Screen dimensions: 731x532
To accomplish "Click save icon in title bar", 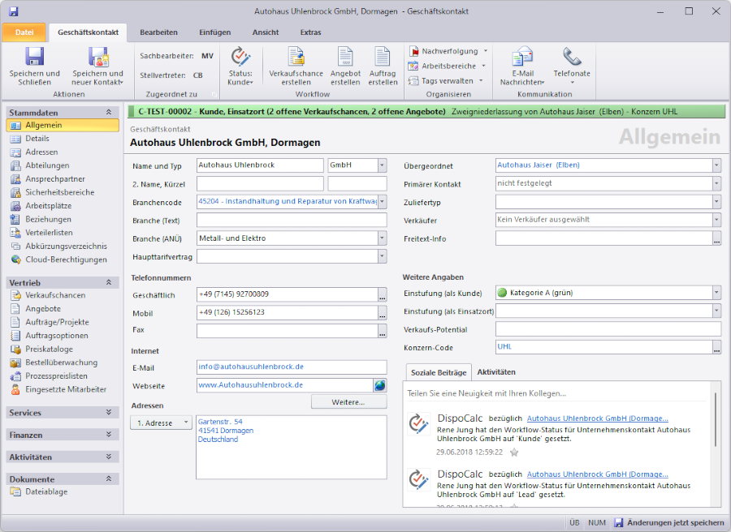I will (x=14, y=11).
